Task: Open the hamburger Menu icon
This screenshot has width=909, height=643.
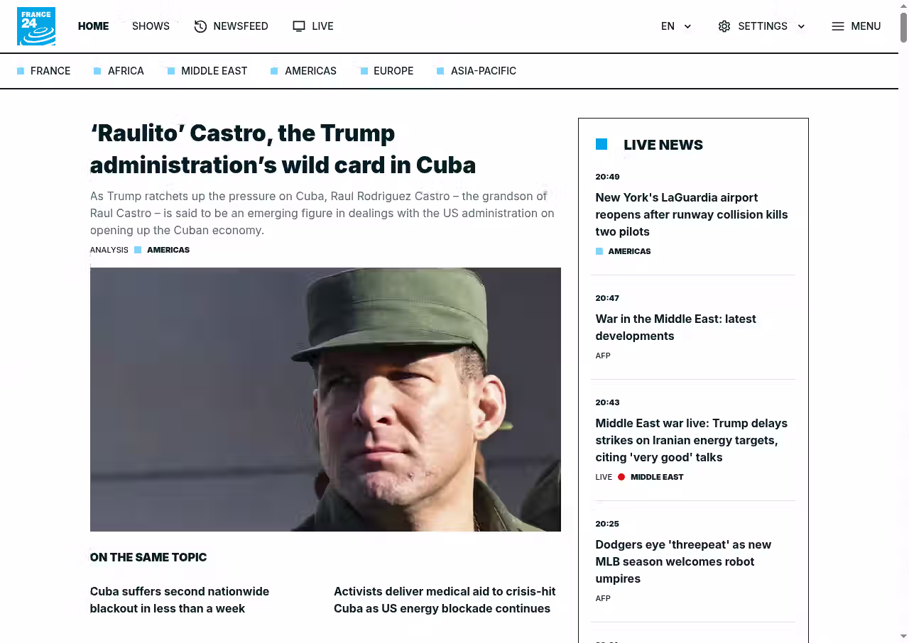Action: (x=838, y=26)
